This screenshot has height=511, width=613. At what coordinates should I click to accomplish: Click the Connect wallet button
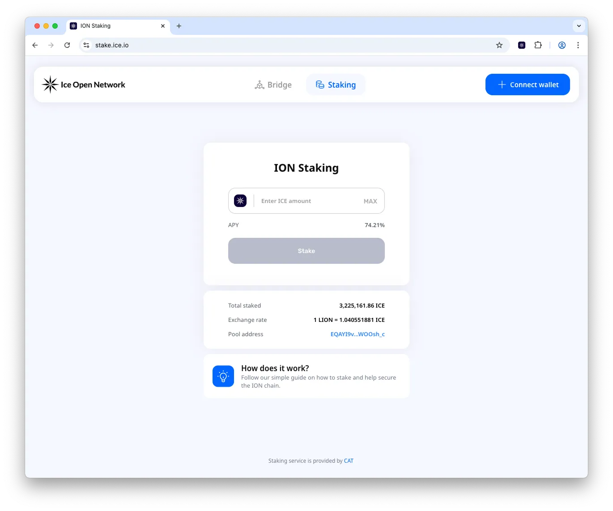(528, 84)
